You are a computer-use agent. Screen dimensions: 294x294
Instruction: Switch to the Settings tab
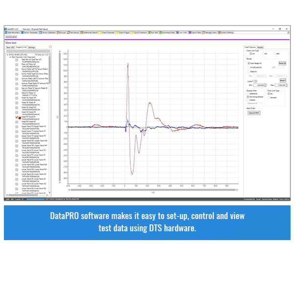[x=31, y=48]
